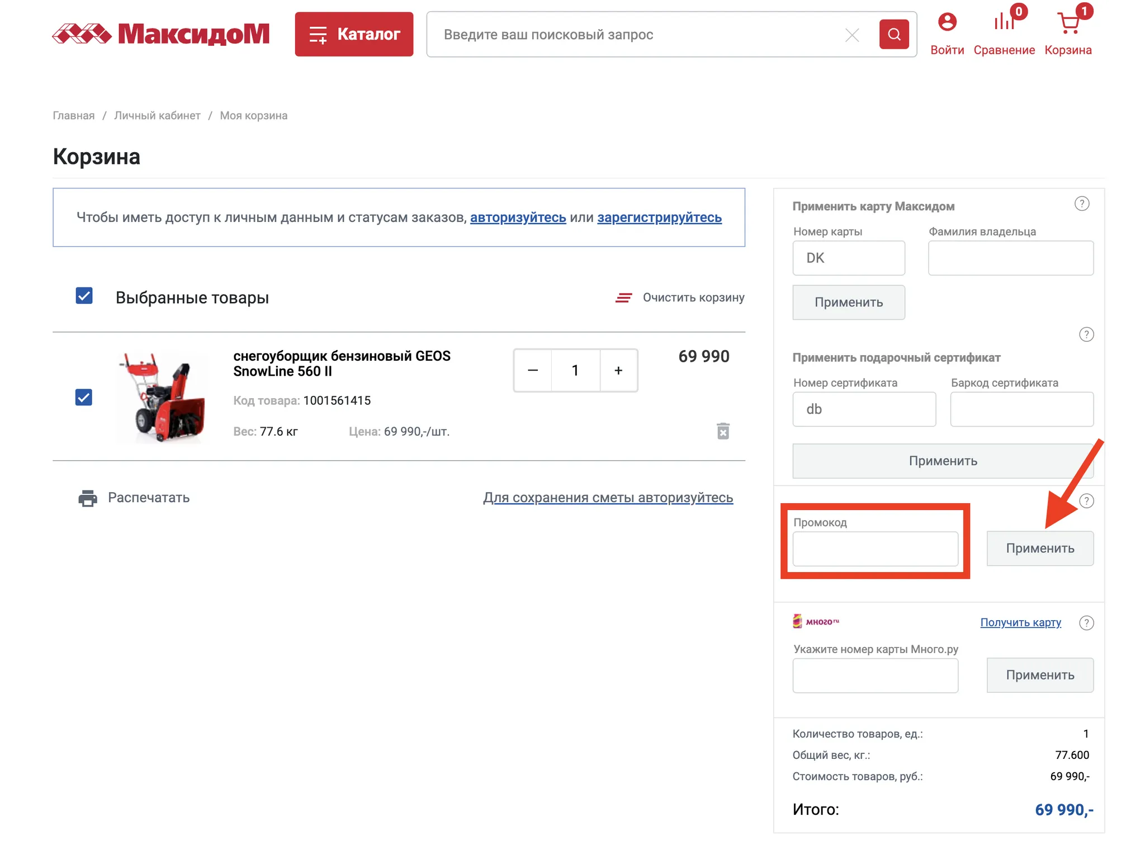Open help icon for promo code
This screenshot has width=1145, height=850.
tap(1086, 501)
